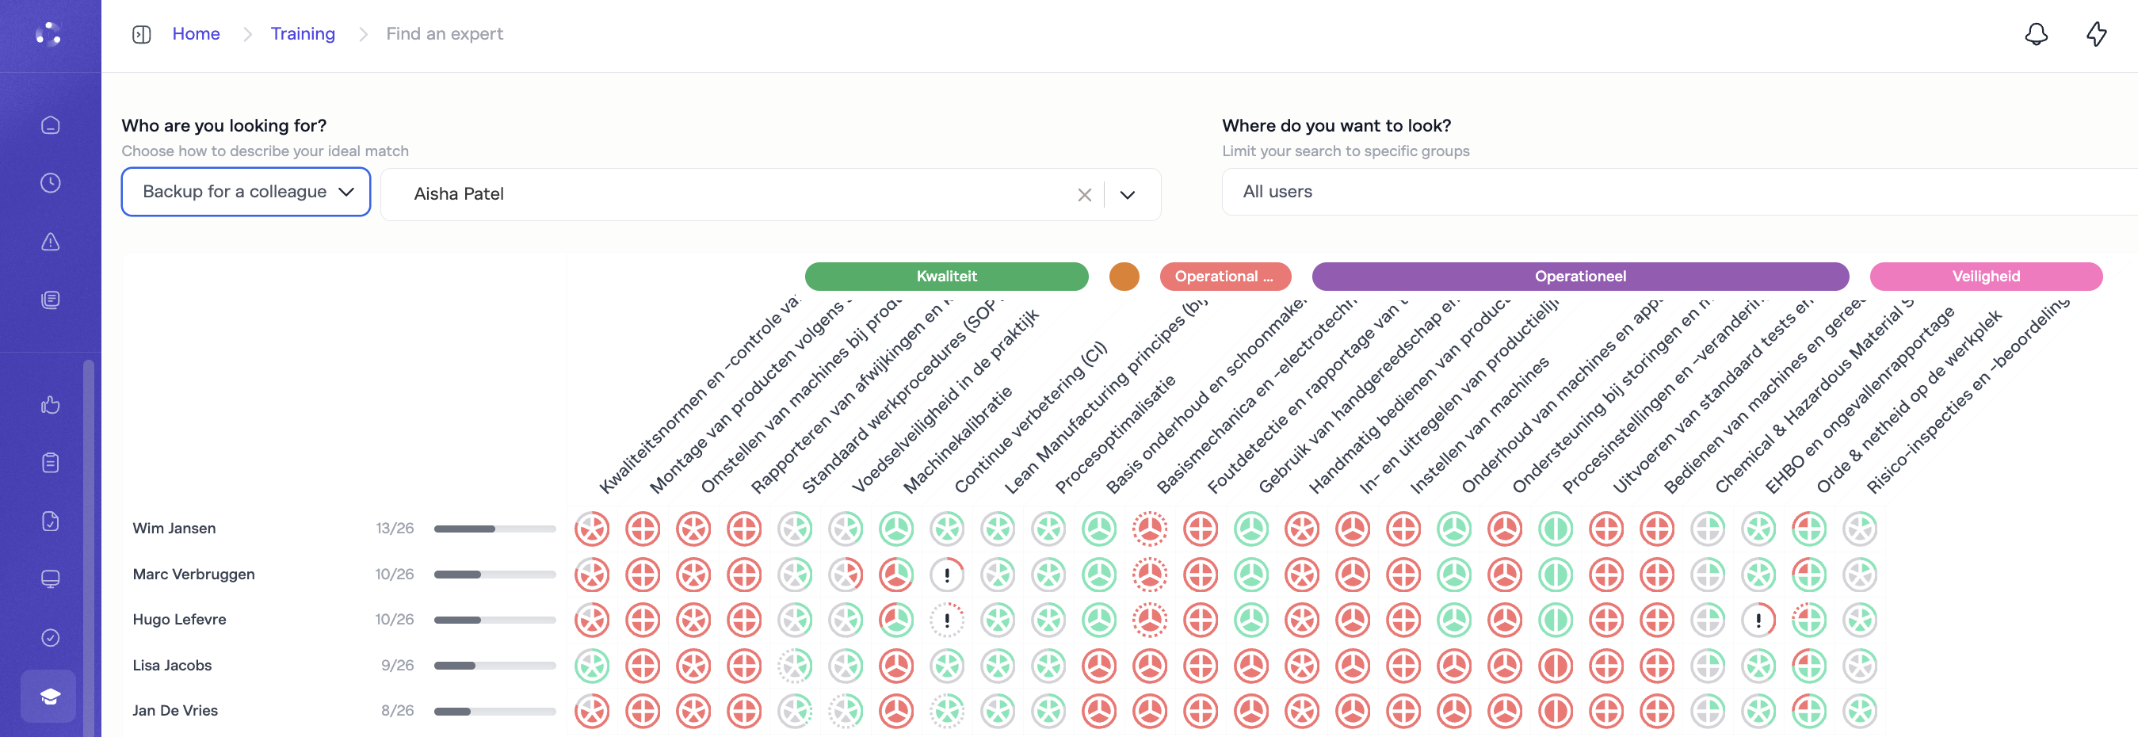The image size is (2138, 737).
Task: Open the home icon in sidebar
Action: [x=51, y=125]
